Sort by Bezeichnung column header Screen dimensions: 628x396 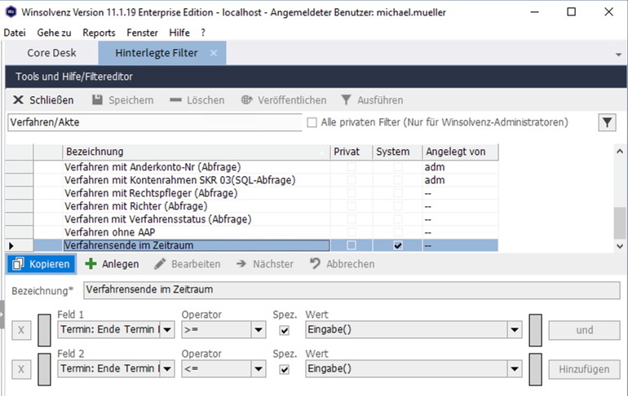pyautogui.click(x=197, y=152)
